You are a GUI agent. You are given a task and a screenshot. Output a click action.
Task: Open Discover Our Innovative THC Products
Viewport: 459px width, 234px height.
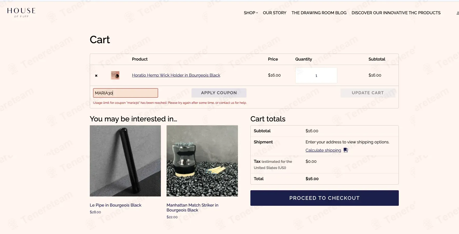tap(396, 13)
